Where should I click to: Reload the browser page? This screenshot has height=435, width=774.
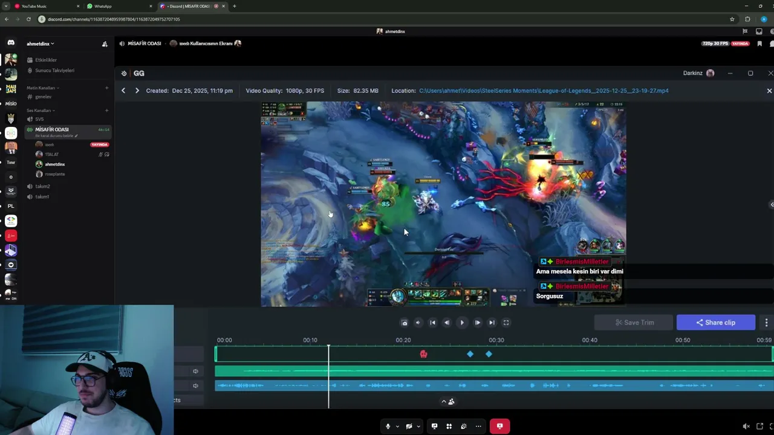(x=28, y=19)
